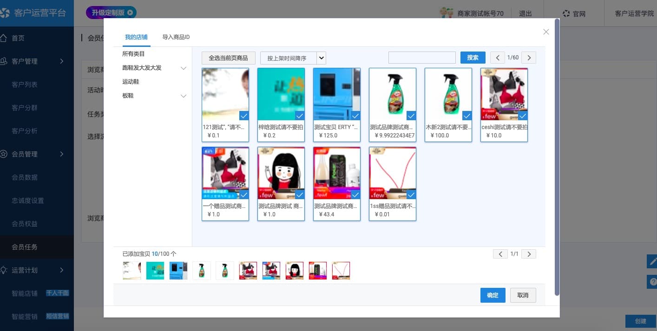Viewport: 657px width, 331px height.
Task: Click the teal added-item thumbnail in bottom strip
Action: [x=155, y=271]
